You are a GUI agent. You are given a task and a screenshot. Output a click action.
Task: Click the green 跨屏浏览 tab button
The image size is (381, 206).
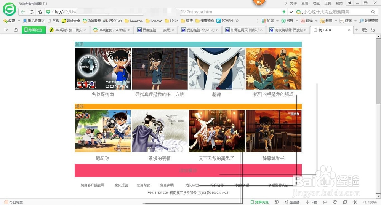click(34, 30)
